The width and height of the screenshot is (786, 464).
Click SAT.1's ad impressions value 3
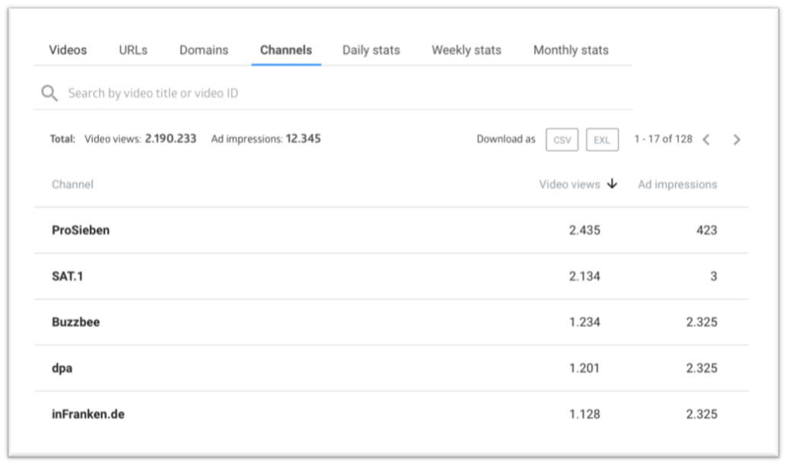714,276
